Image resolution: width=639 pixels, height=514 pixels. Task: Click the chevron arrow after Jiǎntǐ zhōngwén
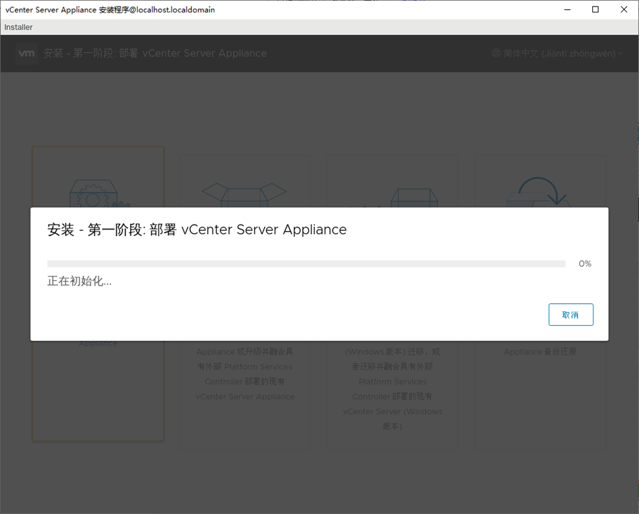[621, 54]
